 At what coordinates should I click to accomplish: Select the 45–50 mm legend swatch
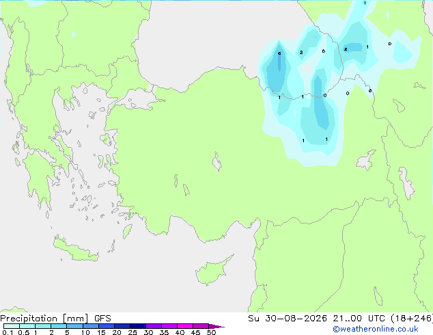201,326
